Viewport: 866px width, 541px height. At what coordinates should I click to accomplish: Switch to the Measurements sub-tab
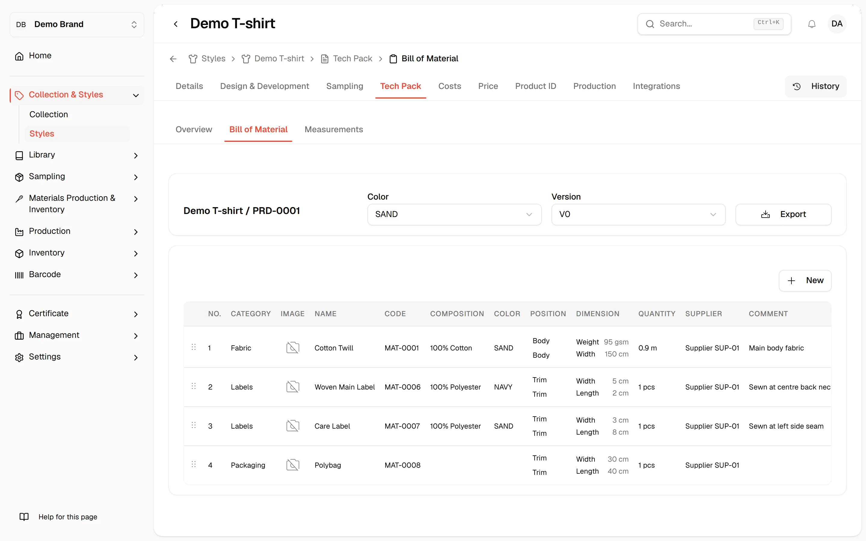333,130
